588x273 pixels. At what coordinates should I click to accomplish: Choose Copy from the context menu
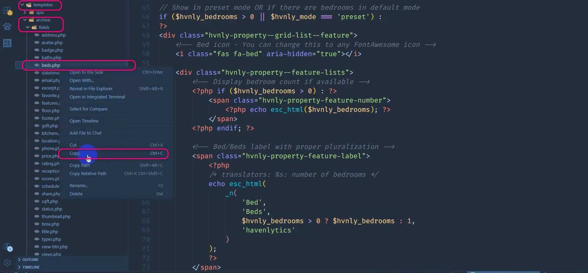pyautogui.click(x=75, y=153)
